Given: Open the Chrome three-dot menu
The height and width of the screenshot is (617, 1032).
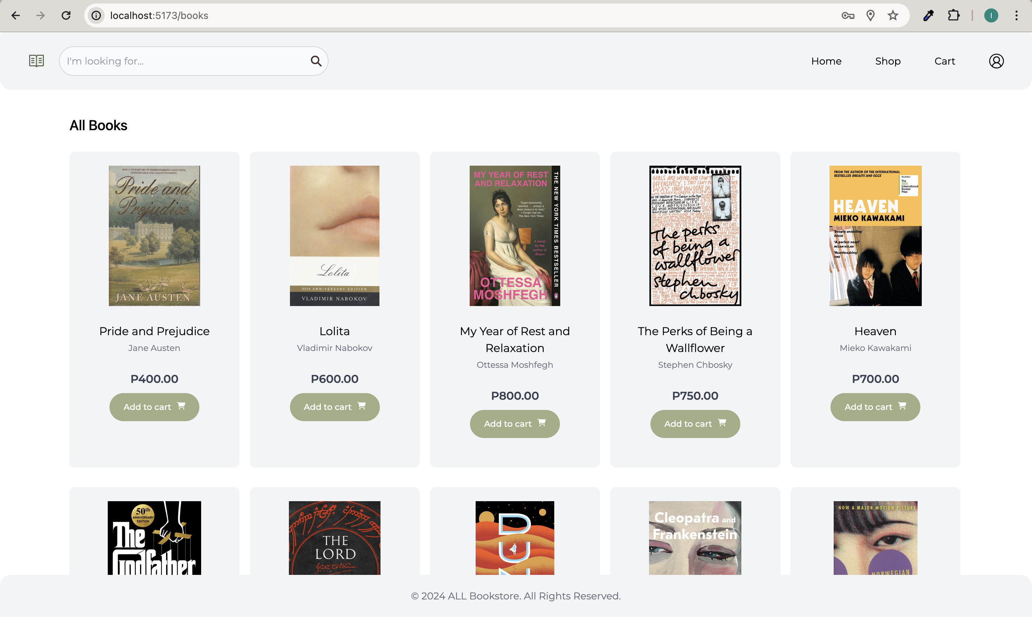Looking at the screenshot, I should click(1017, 15).
